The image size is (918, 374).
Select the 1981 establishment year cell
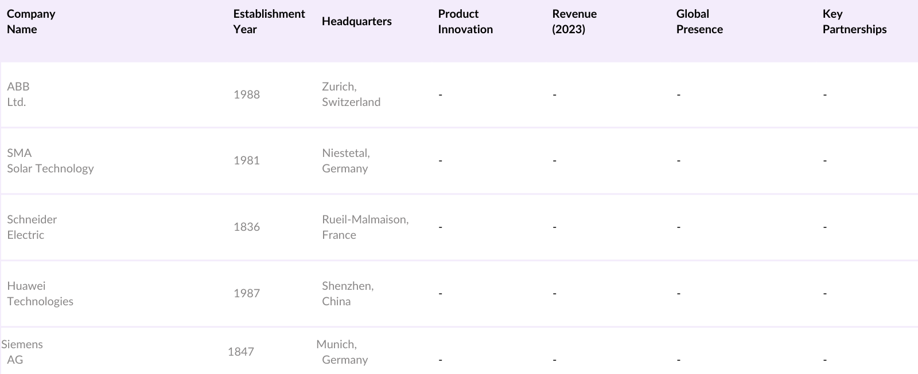click(x=247, y=161)
